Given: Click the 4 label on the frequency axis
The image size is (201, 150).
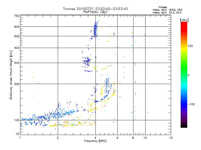Looking at the screenshot, I should pos(95,138).
